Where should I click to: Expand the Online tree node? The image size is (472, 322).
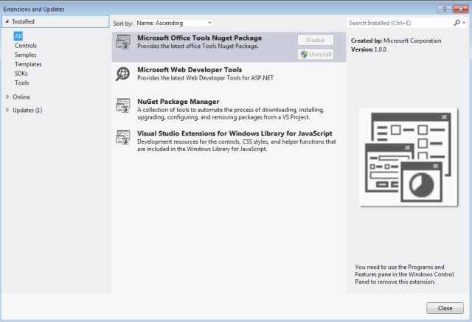[x=7, y=97]
